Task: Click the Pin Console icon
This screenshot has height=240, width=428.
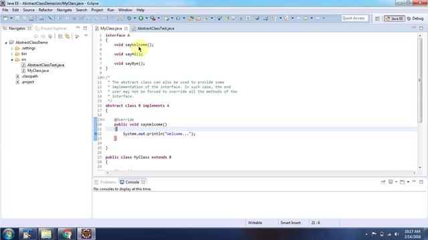Action: (383, 182)
